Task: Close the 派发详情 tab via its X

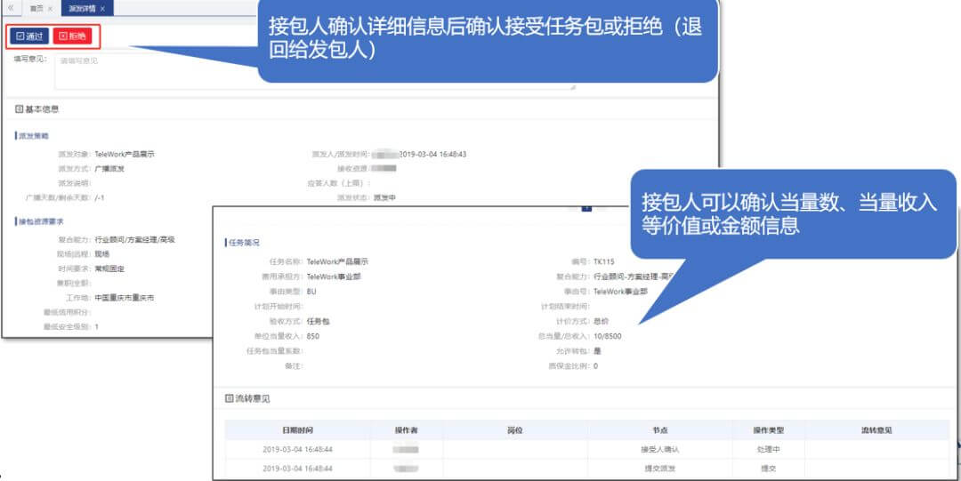Action: tap(102, 8)
